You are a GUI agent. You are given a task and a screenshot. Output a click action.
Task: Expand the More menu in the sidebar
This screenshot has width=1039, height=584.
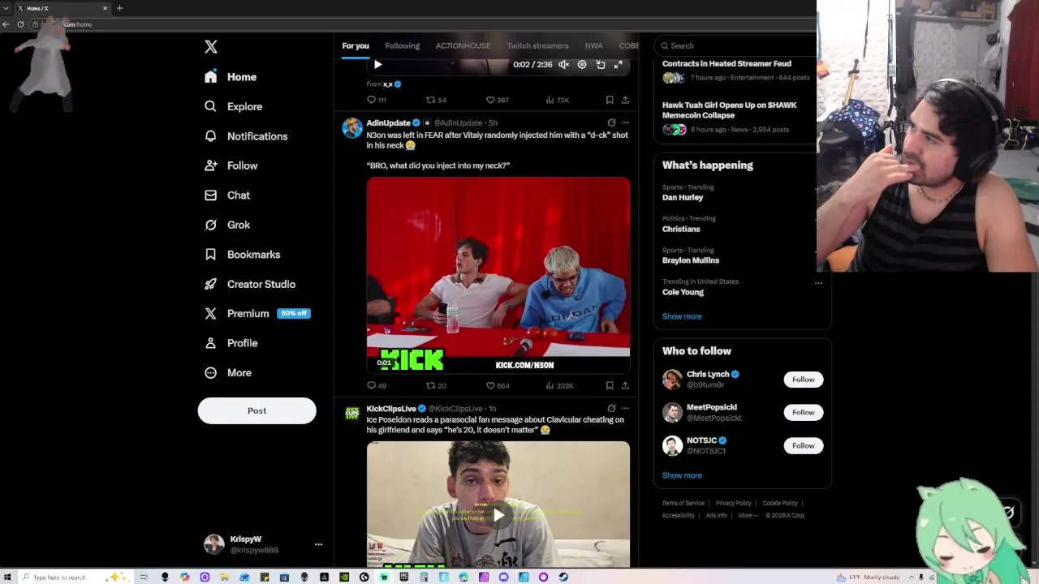[228, 373]
